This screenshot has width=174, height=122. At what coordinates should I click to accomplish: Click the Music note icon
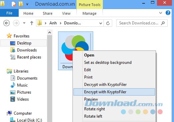13,85
